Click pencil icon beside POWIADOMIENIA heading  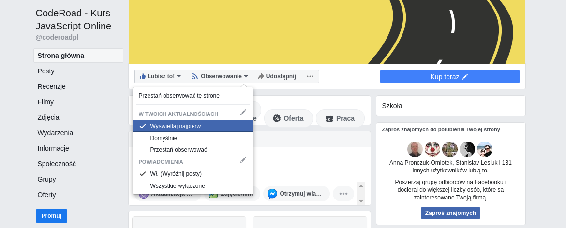point(243,160)
